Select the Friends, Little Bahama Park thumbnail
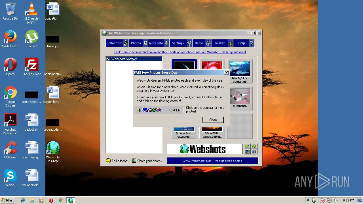363x204 pixels. pyautogui.click(x=240, y=71)
